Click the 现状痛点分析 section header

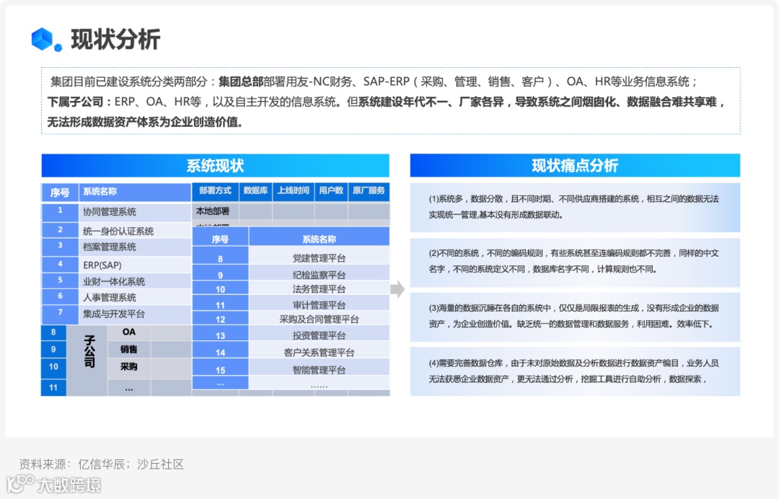click(575, 165)
